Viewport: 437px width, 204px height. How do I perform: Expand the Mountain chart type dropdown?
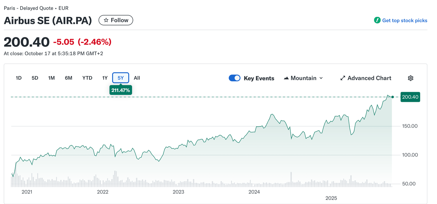[303, 78]
